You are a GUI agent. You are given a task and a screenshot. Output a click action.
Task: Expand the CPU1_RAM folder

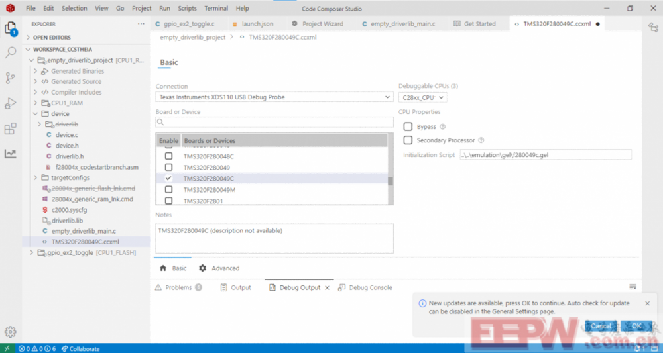pyautogui.click(x=36, y=103)
